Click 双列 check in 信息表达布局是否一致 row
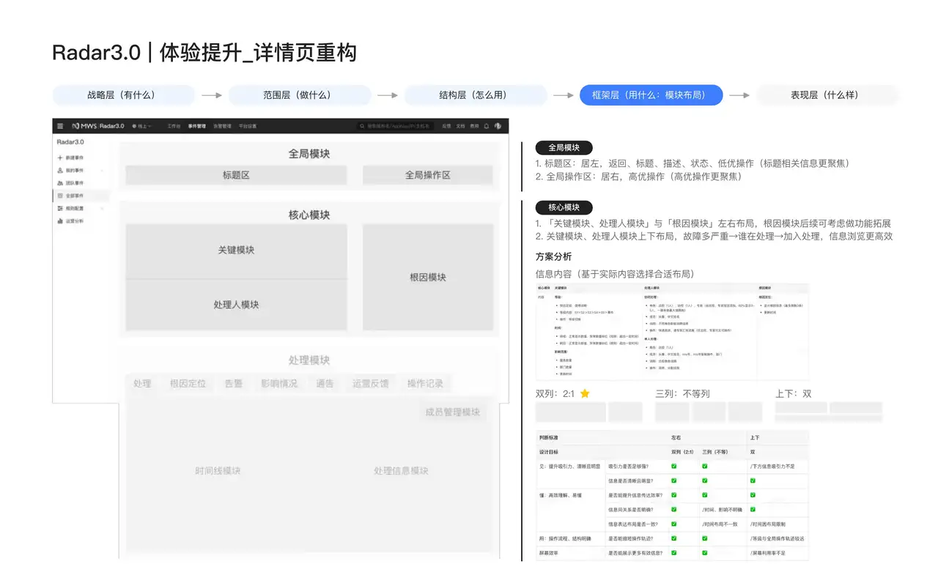The height and width of the screenshot is (586, 938). [674, 524]
